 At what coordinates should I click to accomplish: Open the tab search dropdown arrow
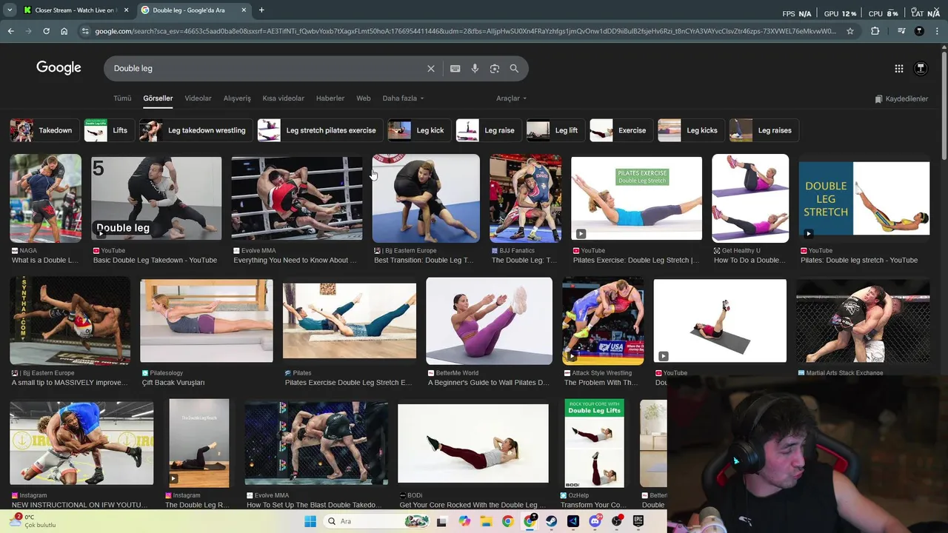click(x=10, y=10)
